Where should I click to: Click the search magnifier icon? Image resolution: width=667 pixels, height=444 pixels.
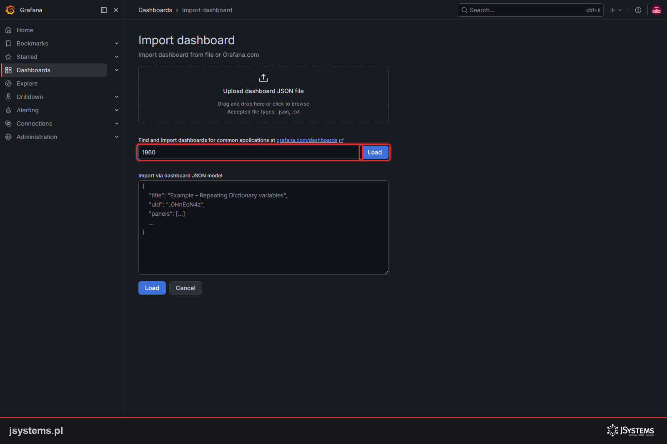coord(464,10)
